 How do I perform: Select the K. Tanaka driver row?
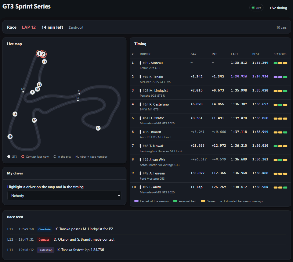(210, 79)
